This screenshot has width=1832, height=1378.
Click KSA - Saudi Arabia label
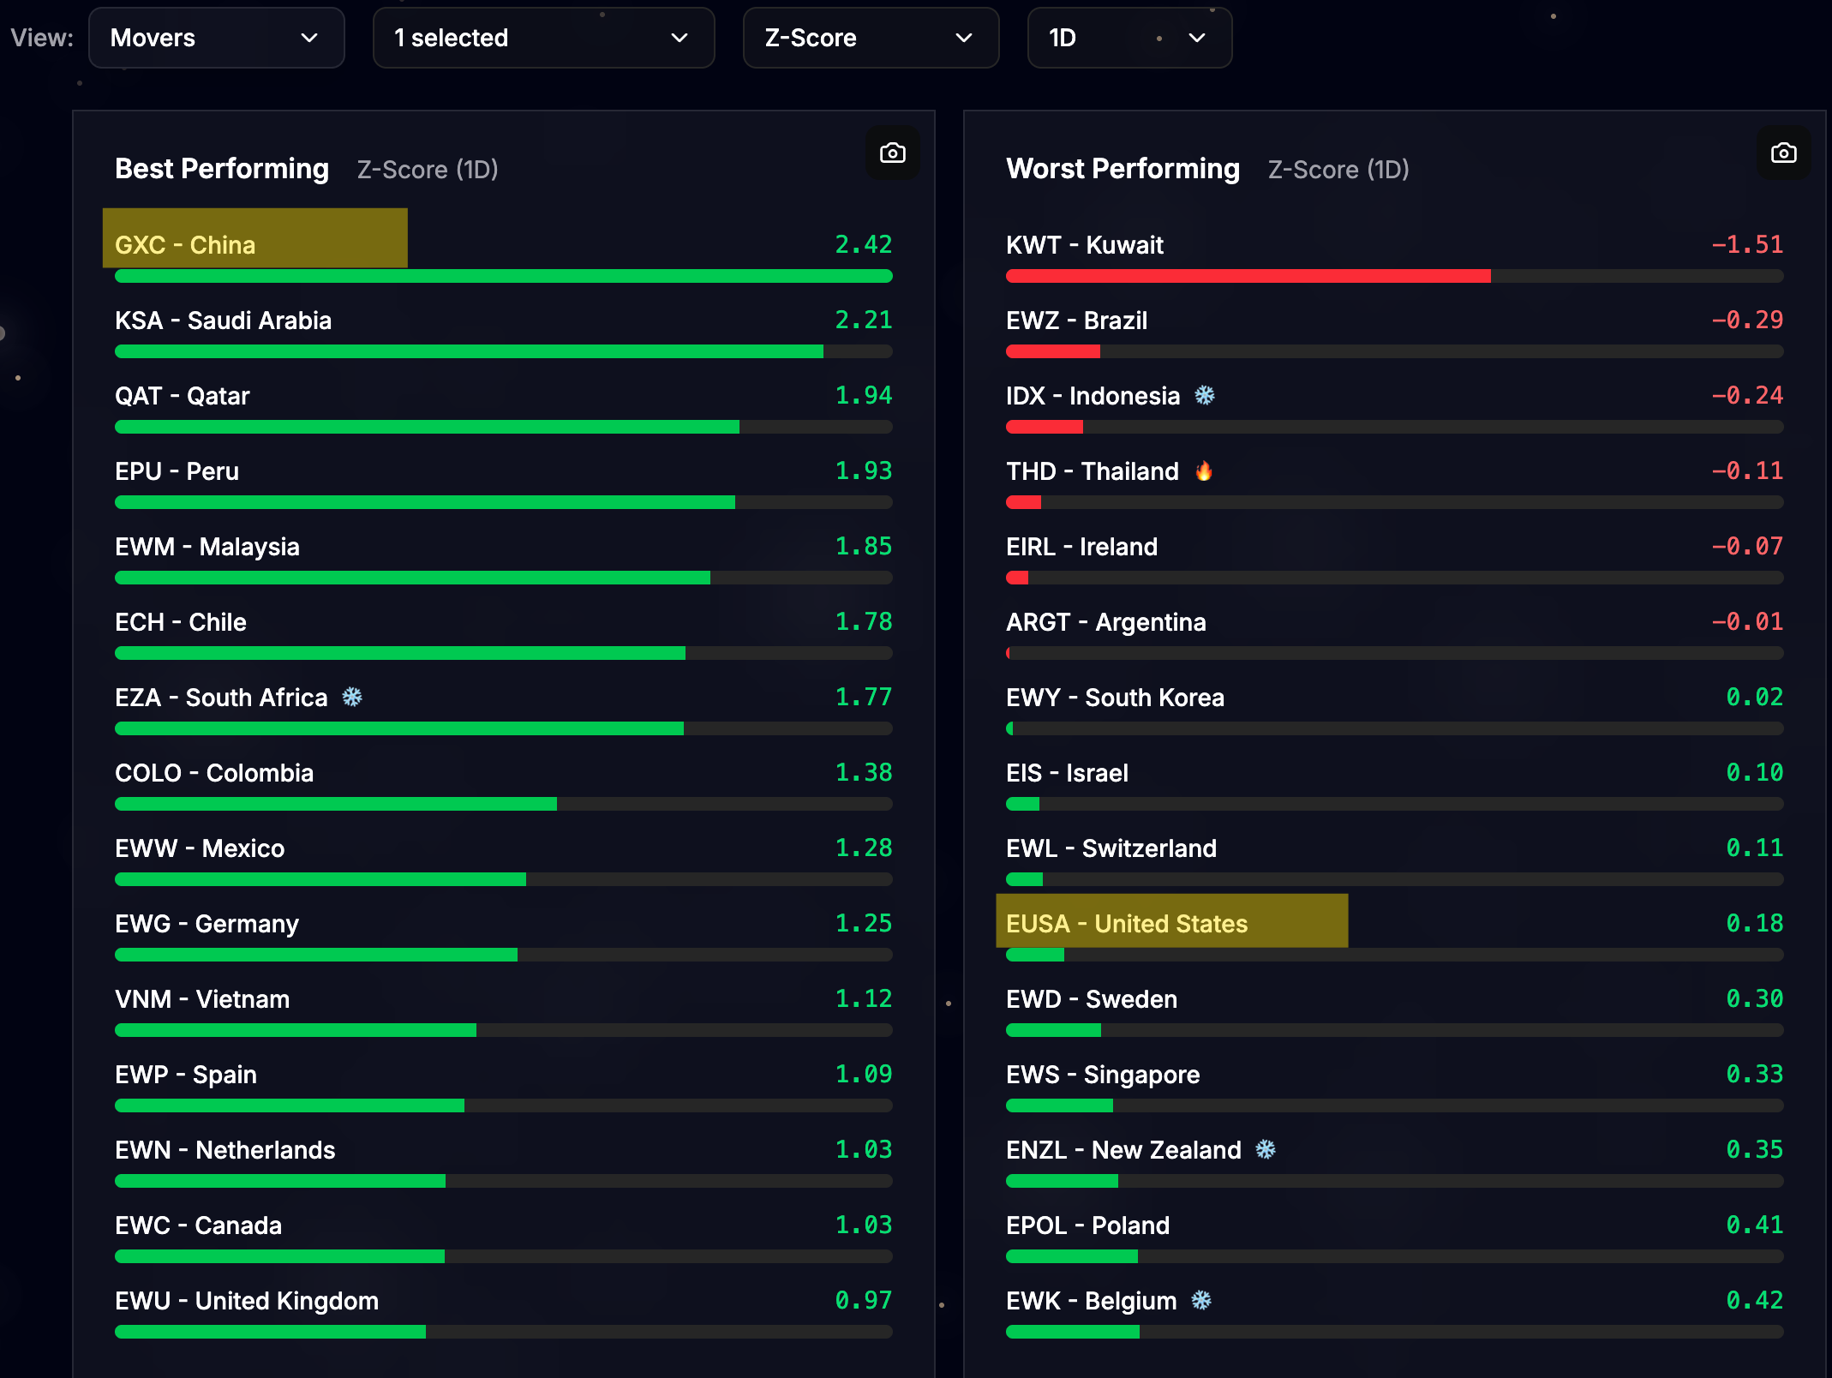coord(223,321)
